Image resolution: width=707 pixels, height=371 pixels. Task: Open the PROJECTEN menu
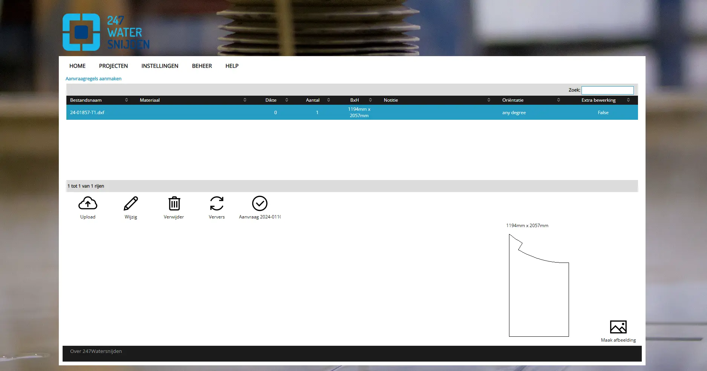(x=113, y=66)
